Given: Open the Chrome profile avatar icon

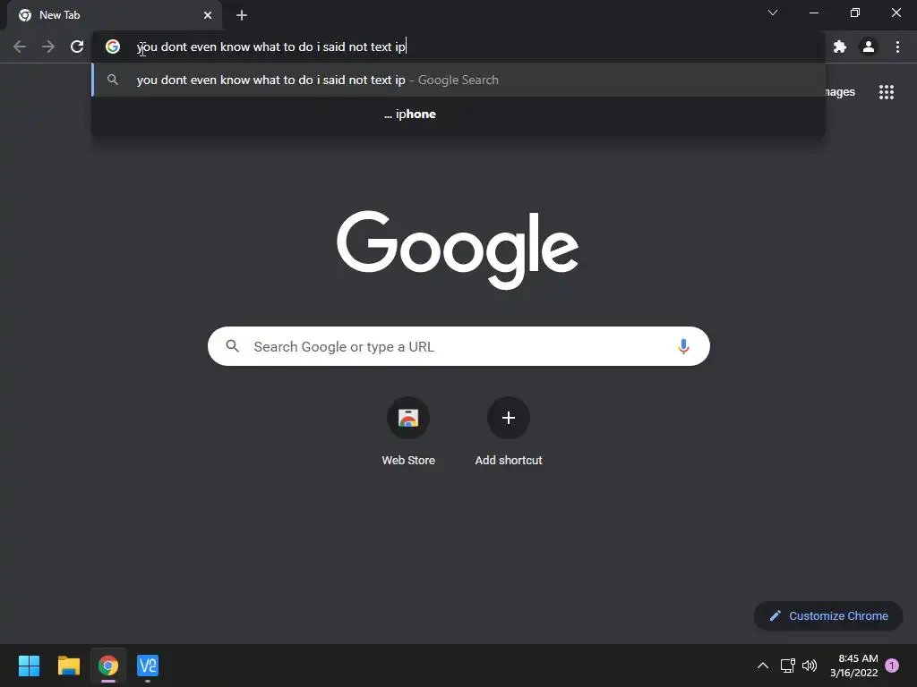Looking at the screenshot, I should pos(869,47).
